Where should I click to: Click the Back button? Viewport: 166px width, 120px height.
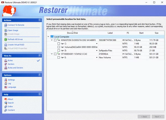pos(144,117)
